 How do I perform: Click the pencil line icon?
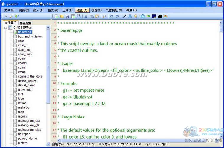point(124,17)
